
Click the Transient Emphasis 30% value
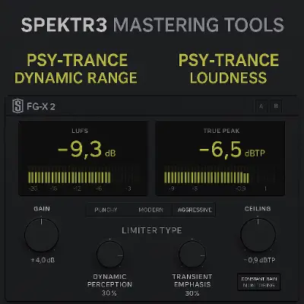pyautogui.click(x=192, y=293)
